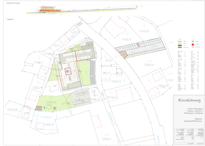205x146 pixels.
Task: Select parcel label .167
Action: click(95, 95)
